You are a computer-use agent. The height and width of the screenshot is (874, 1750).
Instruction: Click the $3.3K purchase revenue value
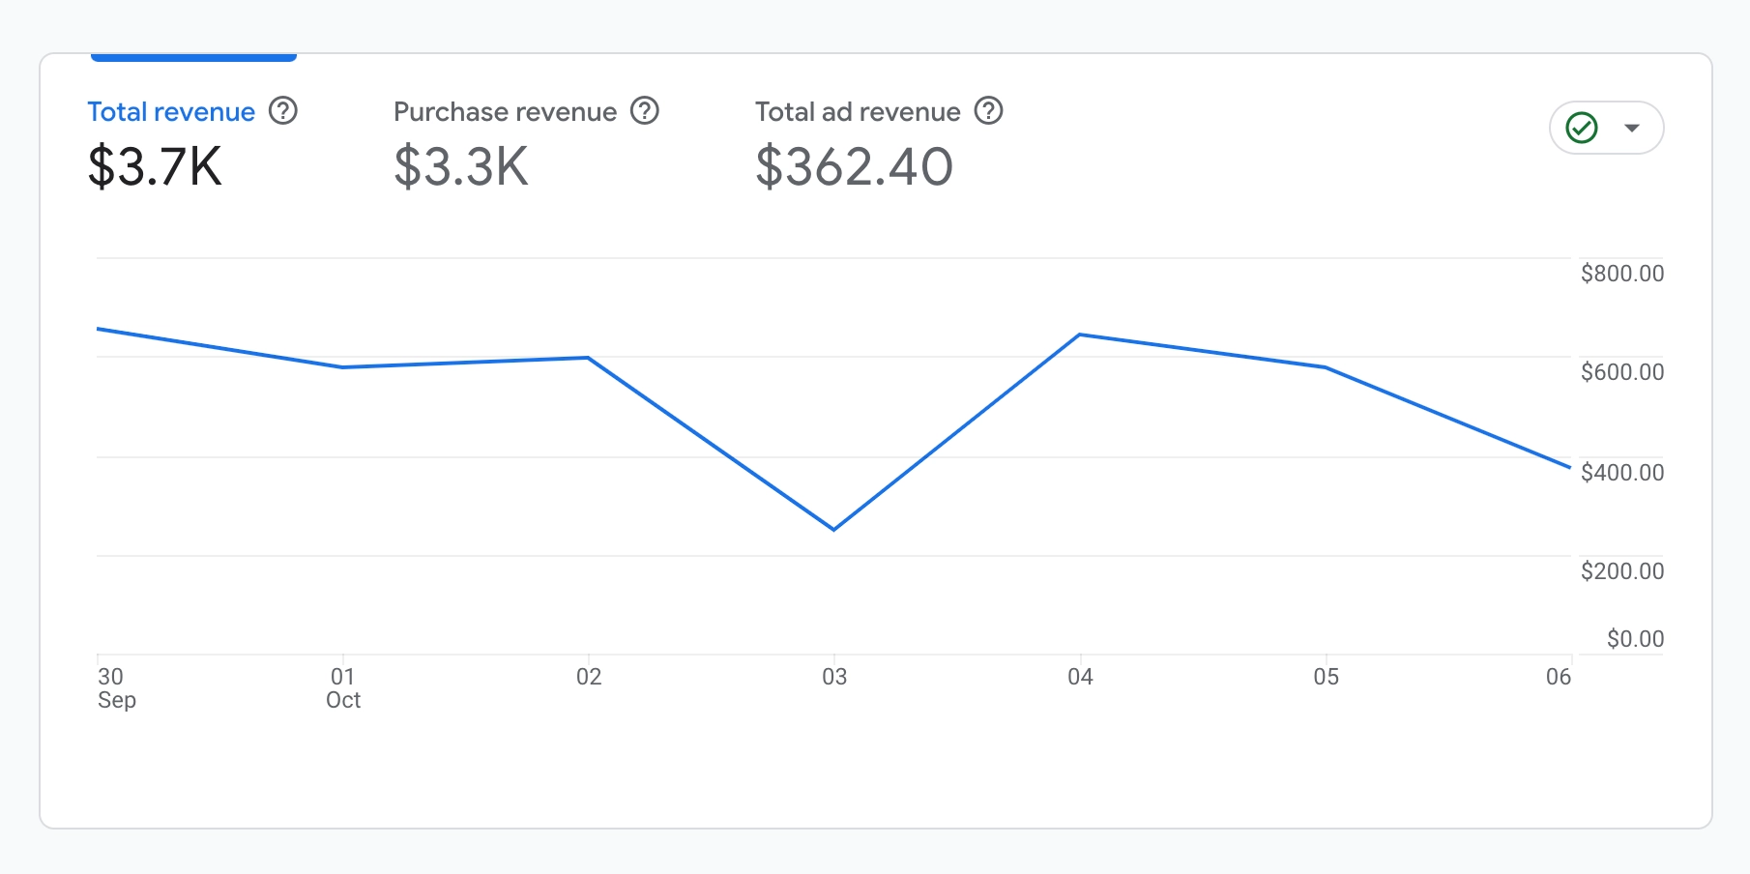click(x=461, y=166)
